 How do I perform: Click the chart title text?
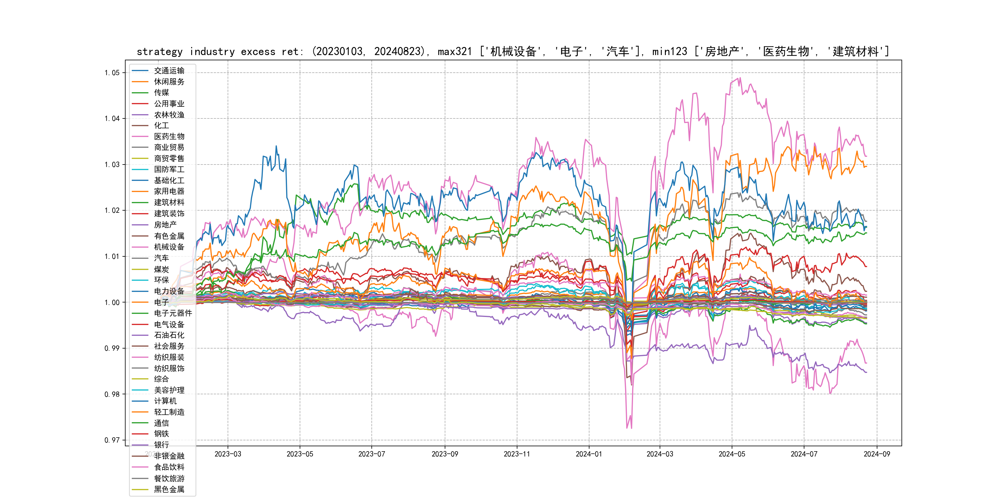pyautogui.click(x=513, y=51)
